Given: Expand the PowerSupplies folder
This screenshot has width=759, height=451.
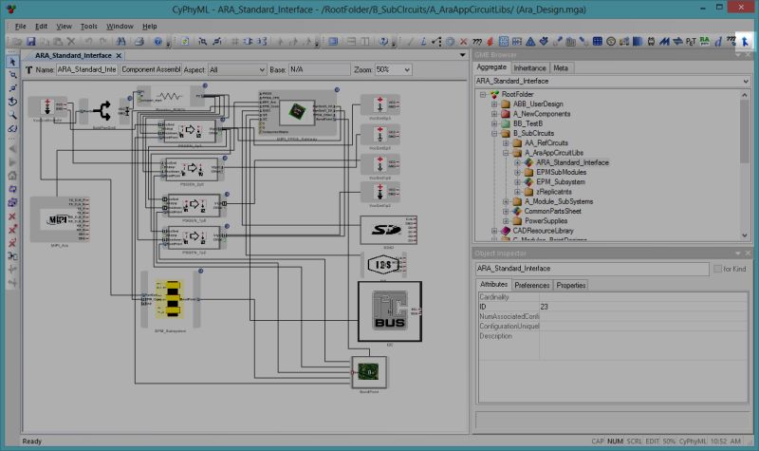Looking at the screenshot, I should (506, 221).
